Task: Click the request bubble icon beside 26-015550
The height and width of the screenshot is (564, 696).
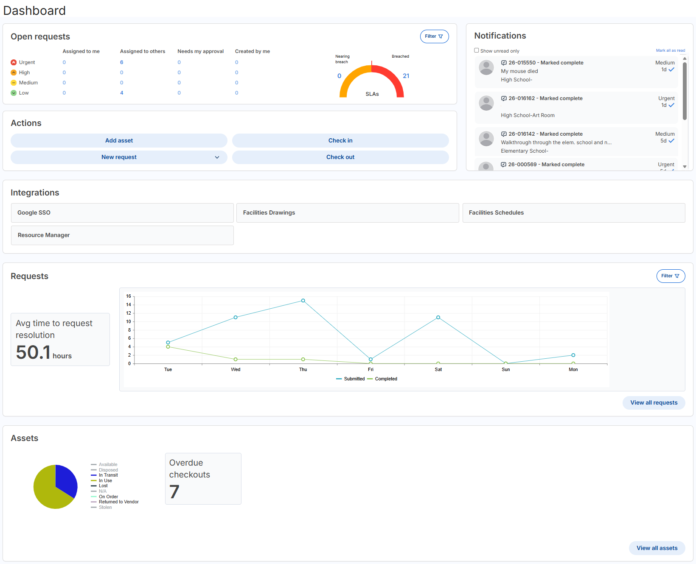Action: coord(504,63)
